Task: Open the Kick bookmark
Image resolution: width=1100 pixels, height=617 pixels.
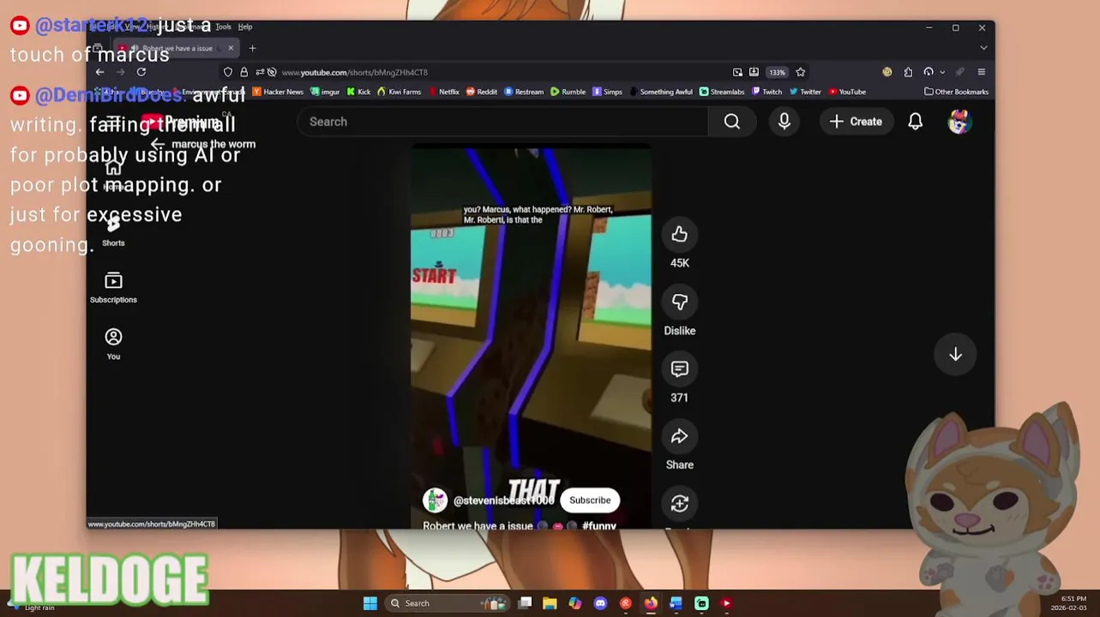Action: click(358, 92)
